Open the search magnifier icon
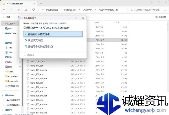Screen dimensions: 169x115 click(x=165, y=10)
